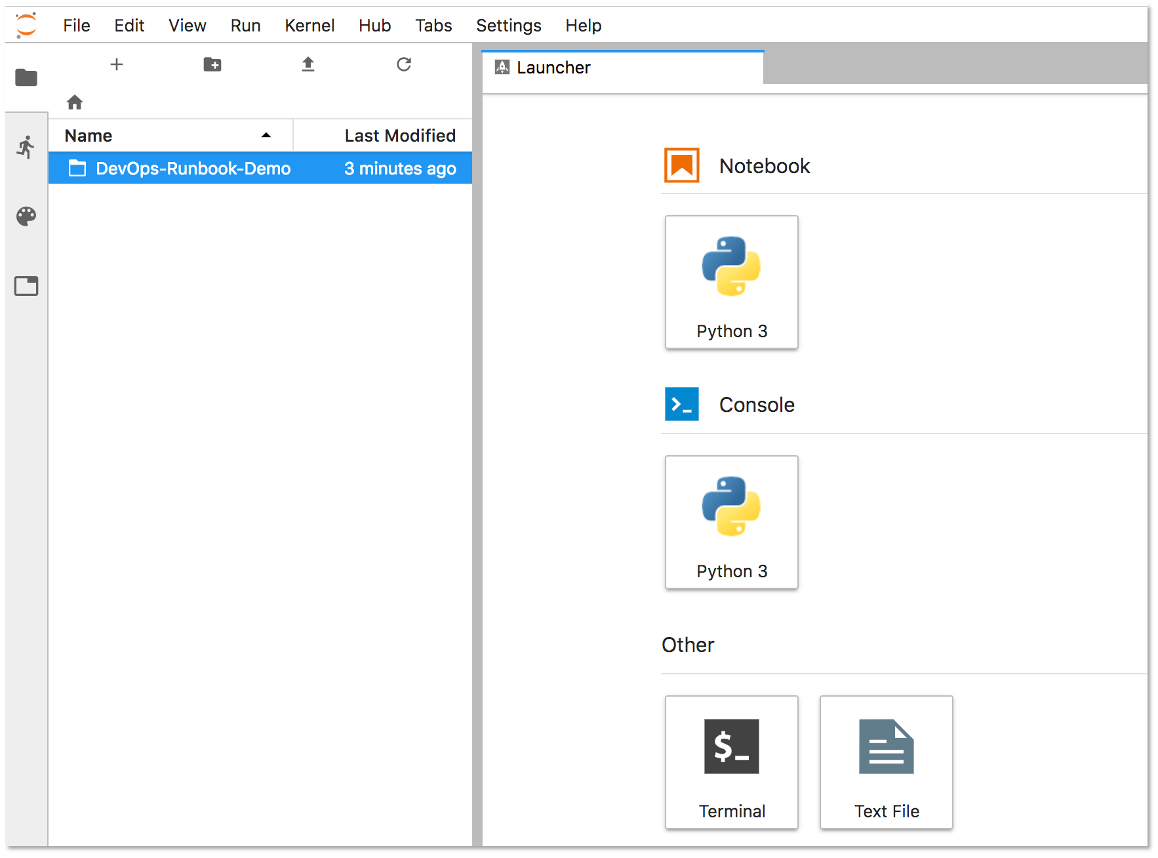This screenshot has width=1158, height=858.
Task: Upload files using the upload icon
Action: pos(308,64)
